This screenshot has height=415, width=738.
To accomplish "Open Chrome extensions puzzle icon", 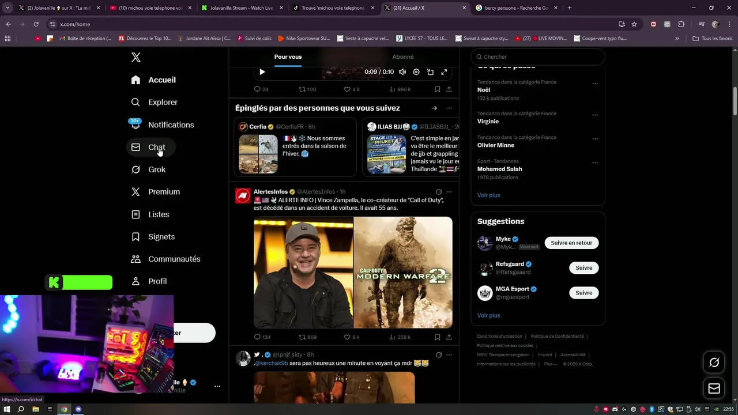I will click(x=681, y=24).
